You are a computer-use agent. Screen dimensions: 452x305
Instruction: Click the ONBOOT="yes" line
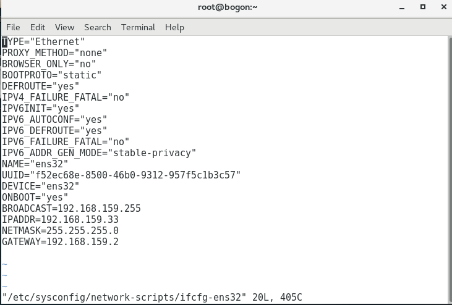(35, 198)
